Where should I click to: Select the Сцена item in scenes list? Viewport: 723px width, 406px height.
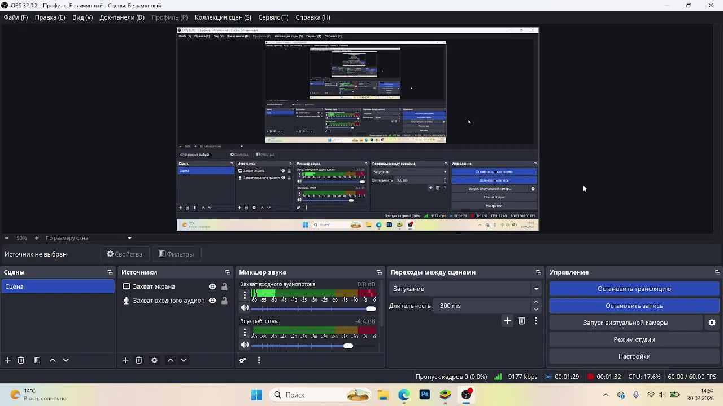(58, 286)
